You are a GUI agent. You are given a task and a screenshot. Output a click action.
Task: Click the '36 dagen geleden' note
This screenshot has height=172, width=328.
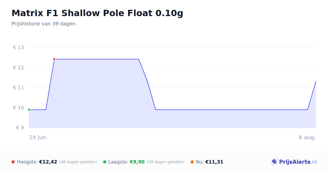tap(78, 162)
